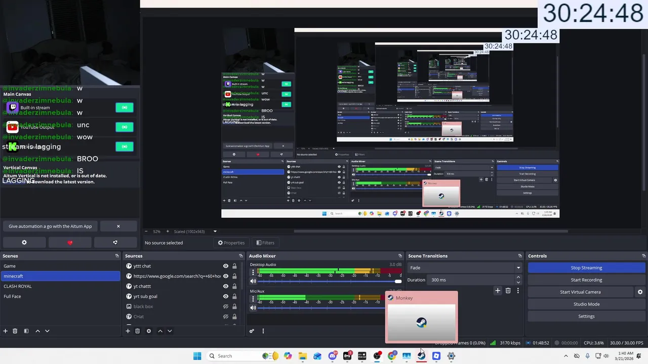Image resolution: width=648 pixels, height=364 pixels.
Task: Open transition properties three-dot menu
Action: tap(518, 290)
